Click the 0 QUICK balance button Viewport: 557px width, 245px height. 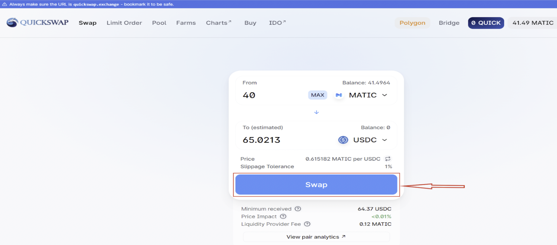pos(486,23)
